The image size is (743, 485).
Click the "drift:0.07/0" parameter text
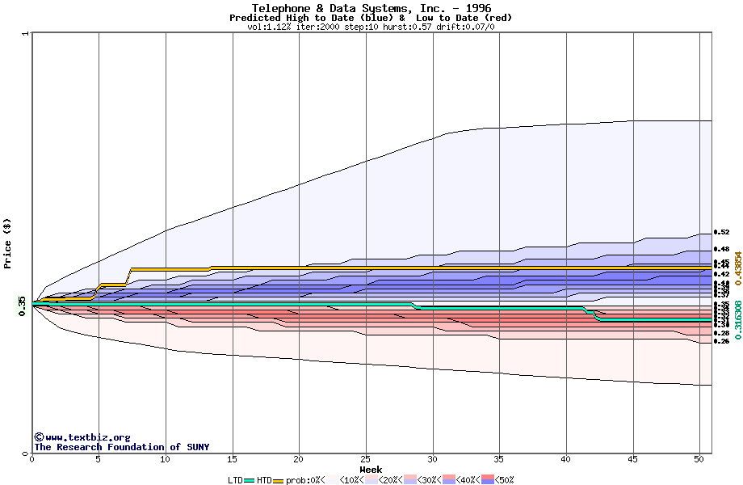(465, 27)
